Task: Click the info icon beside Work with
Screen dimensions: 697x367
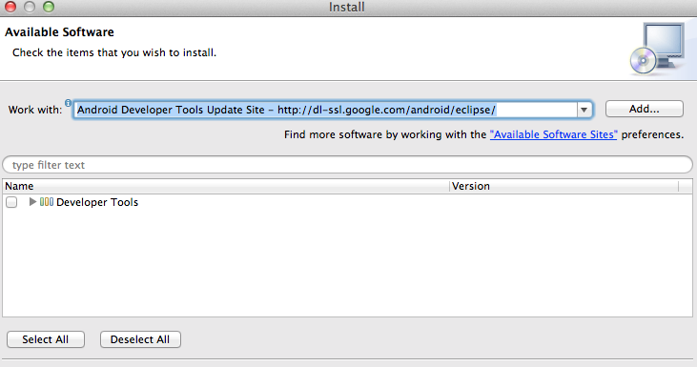Action: [x=68, y=103]
